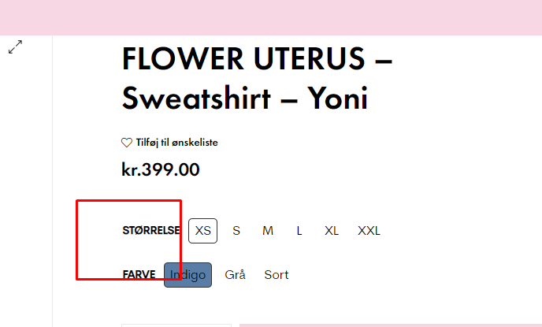The width and height of the screenshot is (542, 327).
Task: Select size XS
Action: pyautogui.click(x=203, y=231)
